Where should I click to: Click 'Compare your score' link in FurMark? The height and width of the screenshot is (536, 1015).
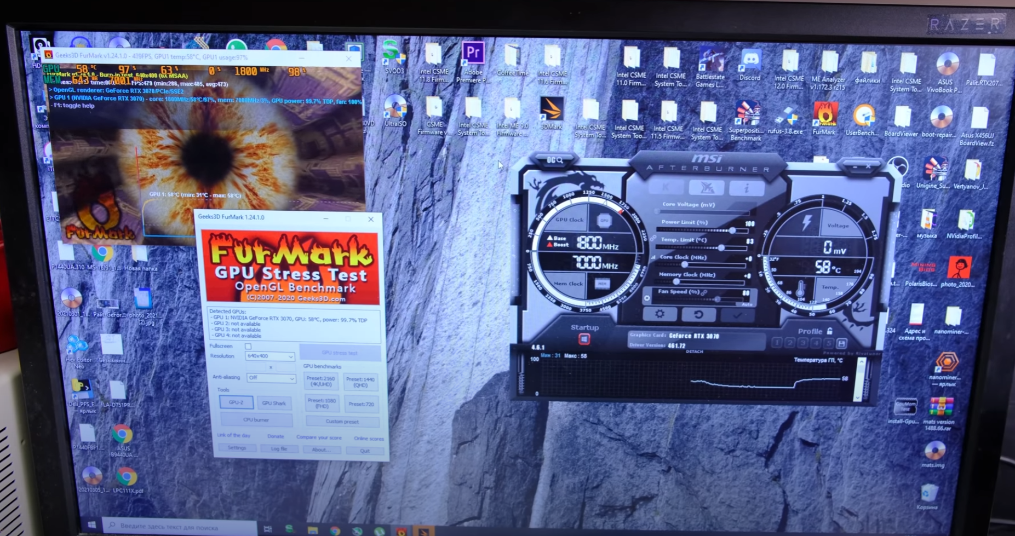click(319, 437)
